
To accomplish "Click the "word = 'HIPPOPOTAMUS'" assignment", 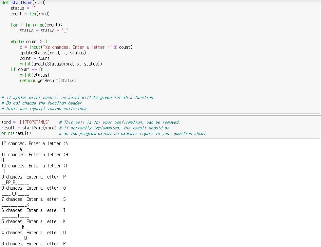I will pos(26,122).
